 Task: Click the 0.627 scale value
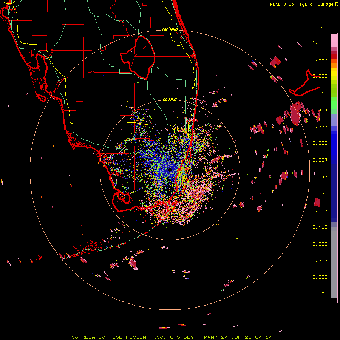320,160
